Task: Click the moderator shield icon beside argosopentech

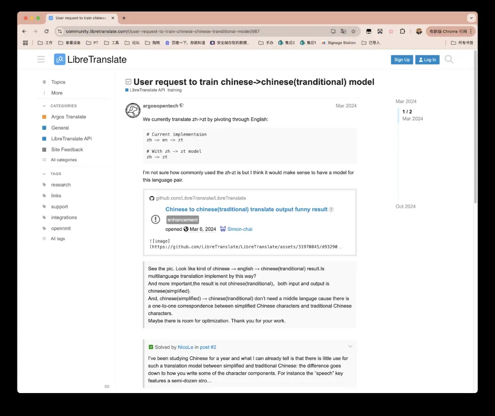Action: (181, 105)
